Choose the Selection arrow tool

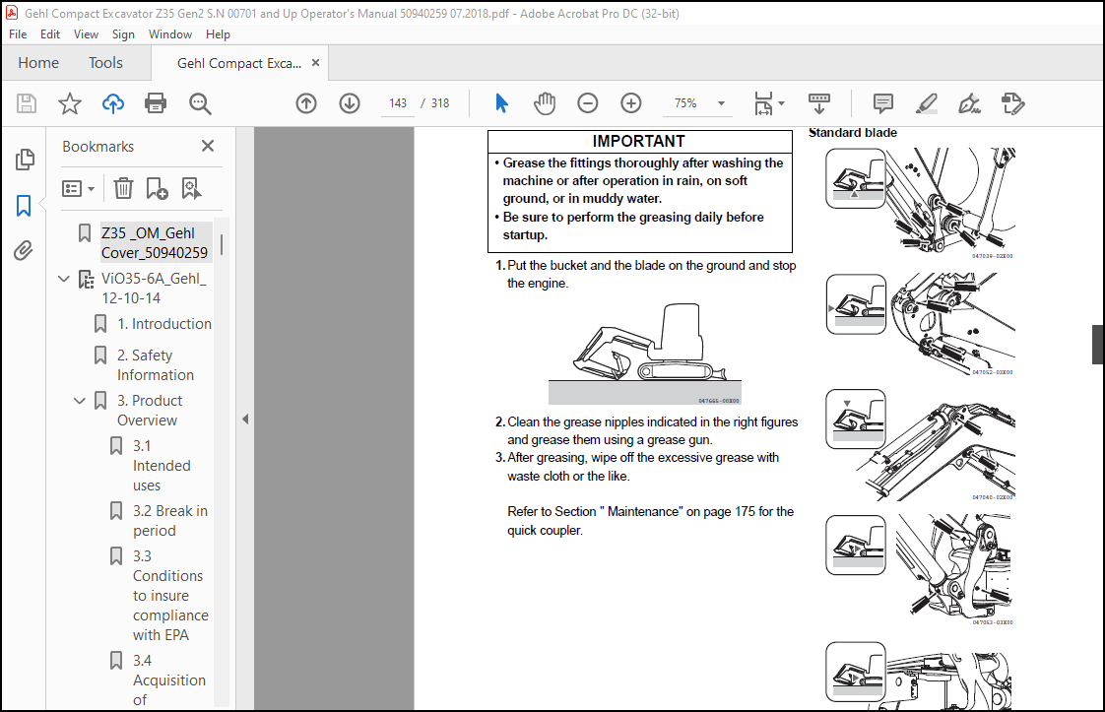click(501, 103)
